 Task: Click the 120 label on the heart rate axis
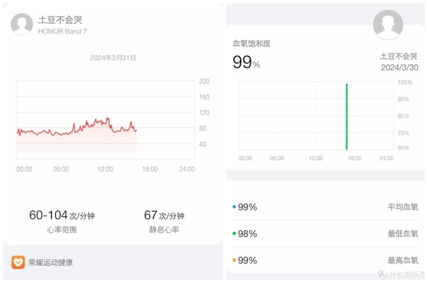(204, 113)
